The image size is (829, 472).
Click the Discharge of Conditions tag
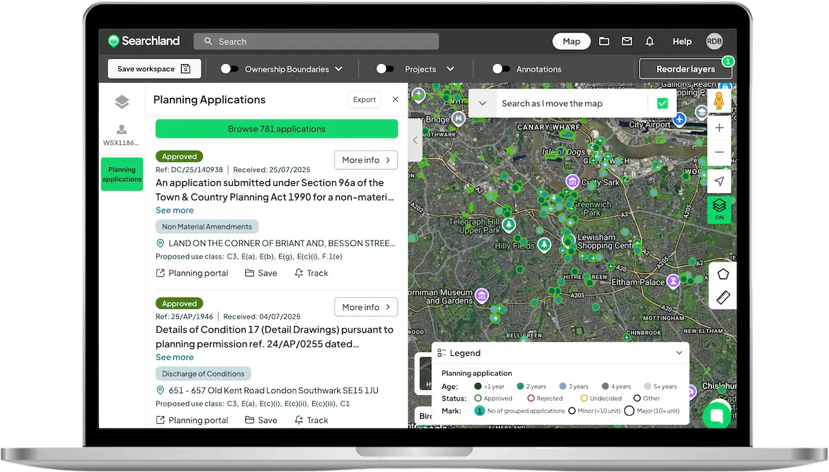pyautogui.click(x=203, y=374)
